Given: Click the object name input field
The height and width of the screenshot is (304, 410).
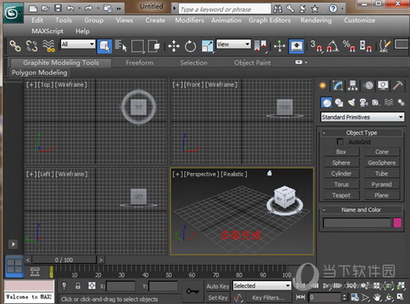Looking at the screenshot, I should point(356,223).
